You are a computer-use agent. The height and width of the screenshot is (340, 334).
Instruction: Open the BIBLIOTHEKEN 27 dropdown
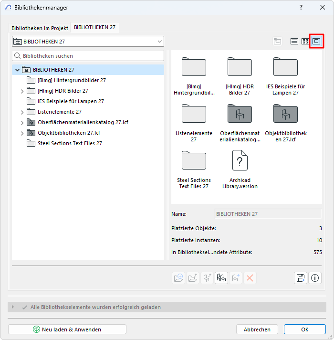coord(88,42)
